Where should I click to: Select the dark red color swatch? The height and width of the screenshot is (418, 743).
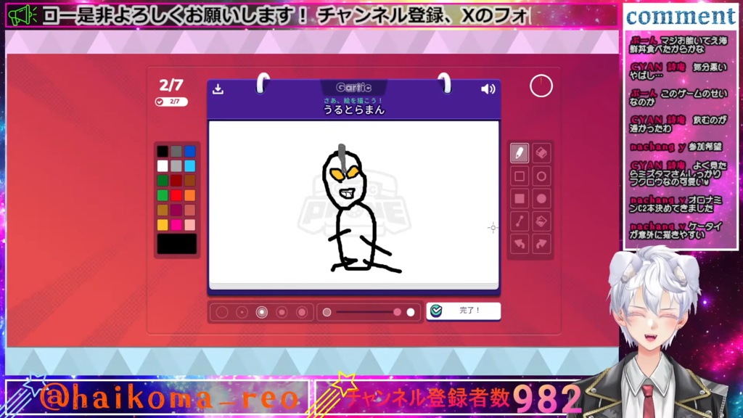(176, 181)
